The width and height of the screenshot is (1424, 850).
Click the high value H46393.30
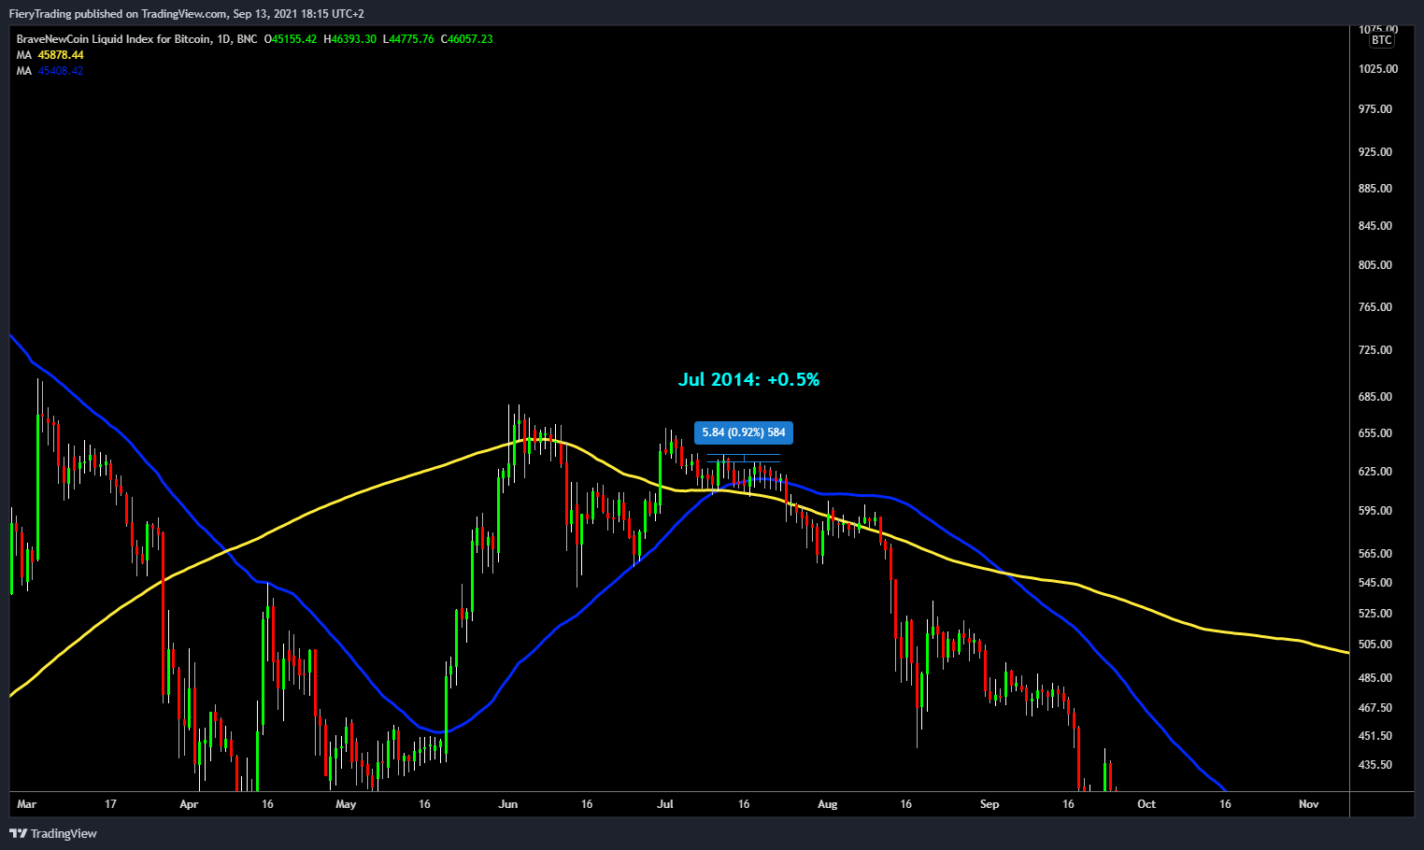click(349, 39)
